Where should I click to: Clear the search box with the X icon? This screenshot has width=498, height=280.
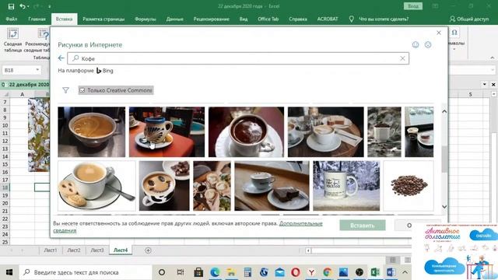point(402,58)
